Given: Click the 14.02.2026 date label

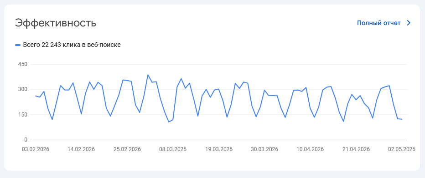Looking at the screenshot, I should pyautogui.click(x=81, y=149).
